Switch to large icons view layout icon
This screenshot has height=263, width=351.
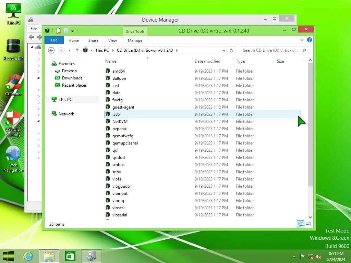308,224
